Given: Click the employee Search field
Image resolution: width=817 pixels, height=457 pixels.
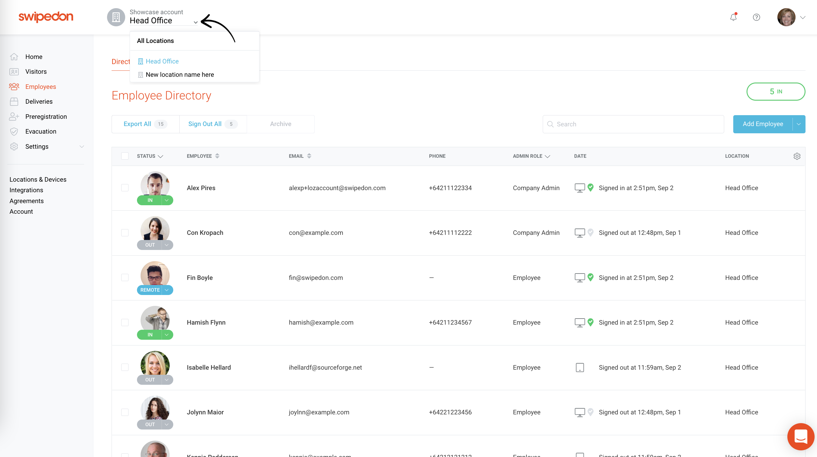Looking at the screenshot, I should [637, 124].
